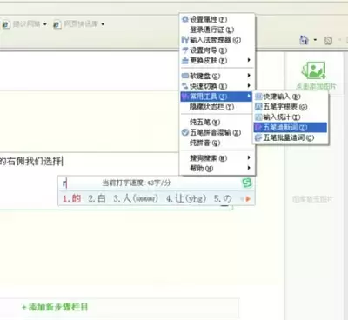Select 隐藏状态栏 menu entry
Viewport: 348px width, 320px height.
click(211, 107)
